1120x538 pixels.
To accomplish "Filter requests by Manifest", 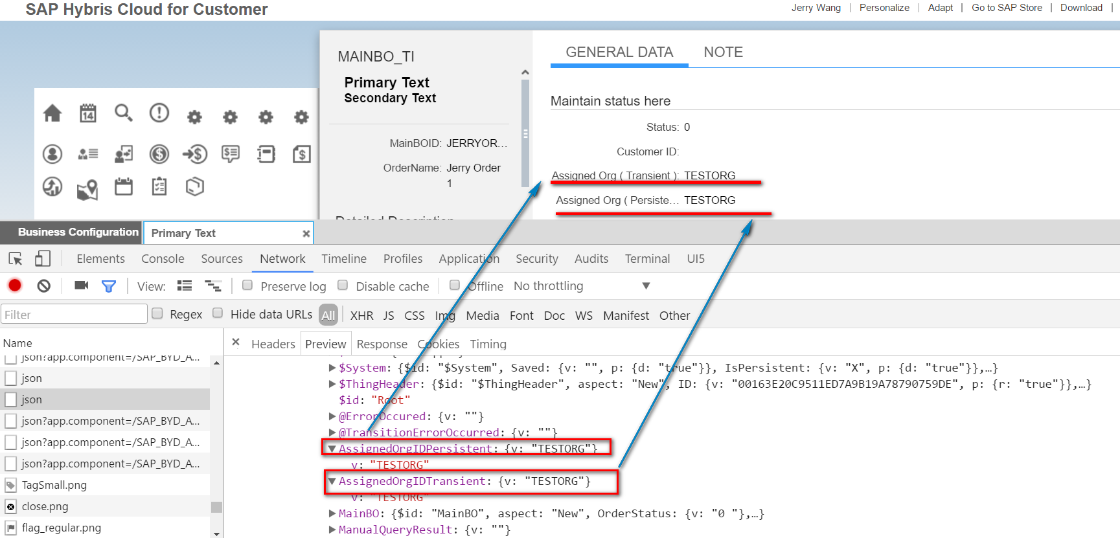I will click(626, 316).
